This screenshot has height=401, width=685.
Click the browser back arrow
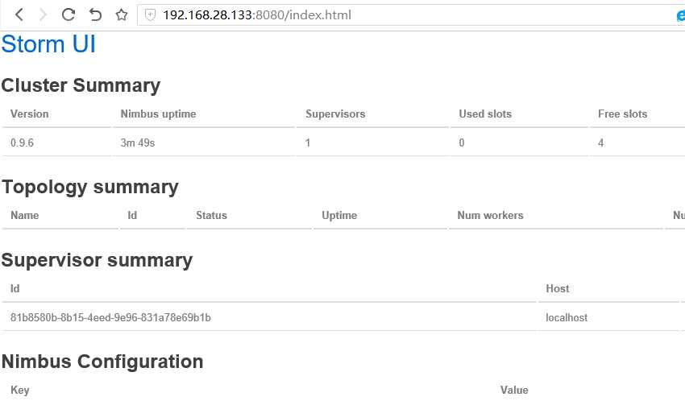click(x=19, y=14)
